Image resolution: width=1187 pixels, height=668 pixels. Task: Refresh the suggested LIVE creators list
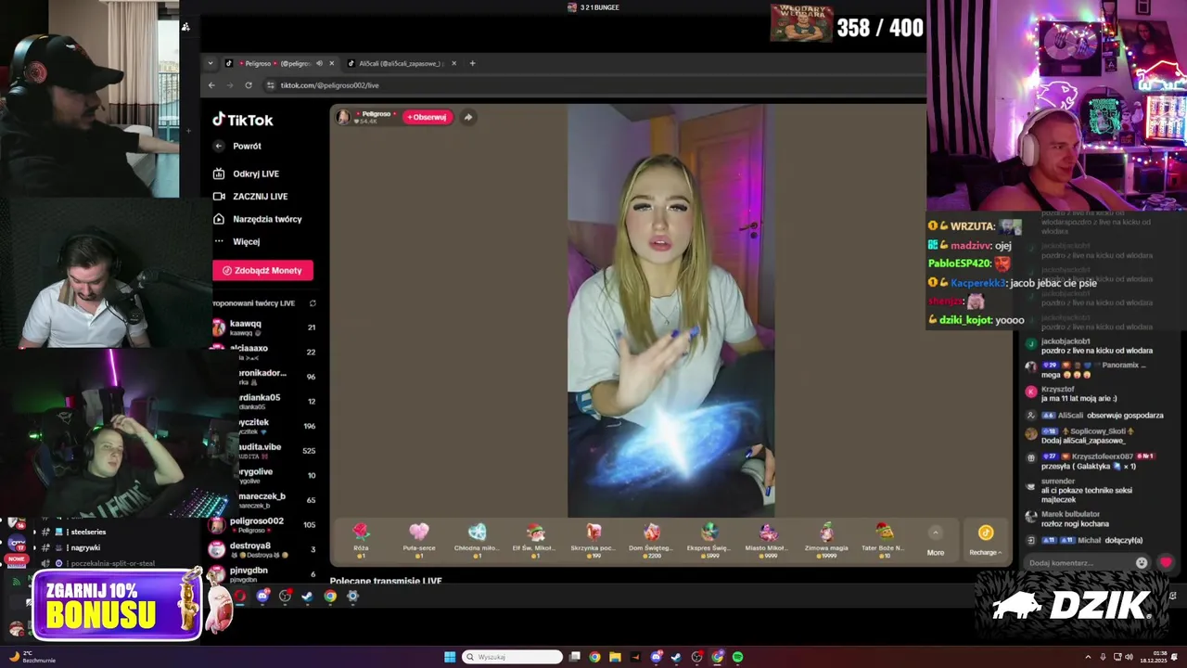[313, 303]
